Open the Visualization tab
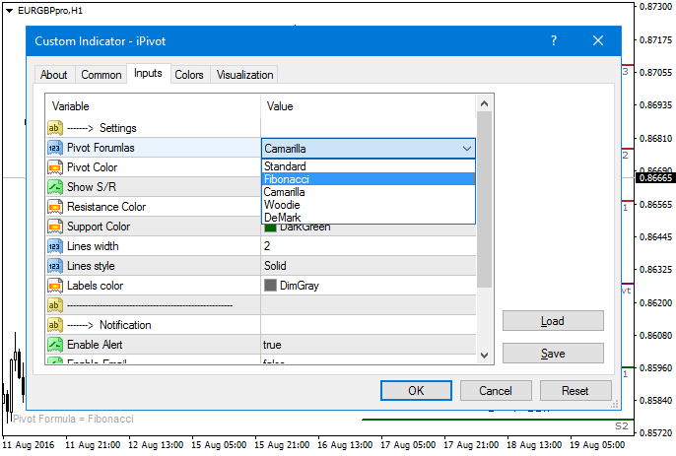 [244, 75]
